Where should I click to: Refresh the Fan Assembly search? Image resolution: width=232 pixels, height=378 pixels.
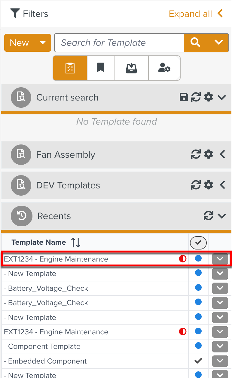pos(196,154)
